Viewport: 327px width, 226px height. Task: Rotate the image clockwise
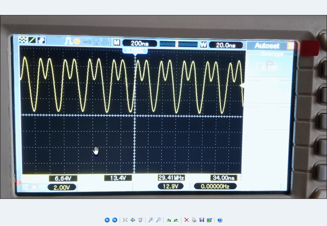(x=169, y=220)
